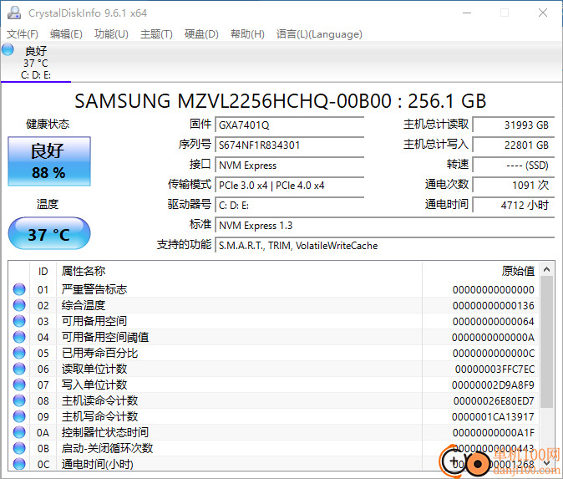Screen dimensions: 563x479
Task: Click status circle for attribute 0B 启动-关闭循环次数
Action: (x=19, y=448)
